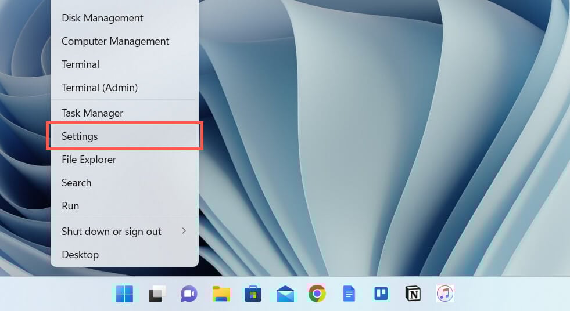Launch the iTunes music icon

point(445,294)
